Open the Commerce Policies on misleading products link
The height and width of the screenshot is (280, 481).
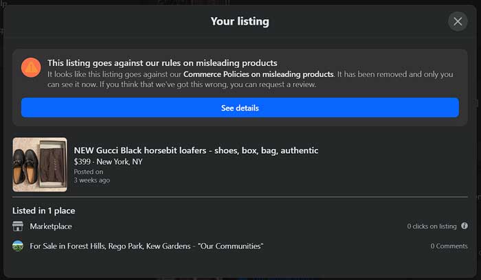258,73
